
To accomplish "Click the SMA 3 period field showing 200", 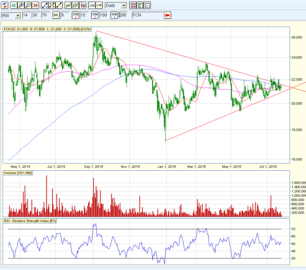I will (123, 15).
